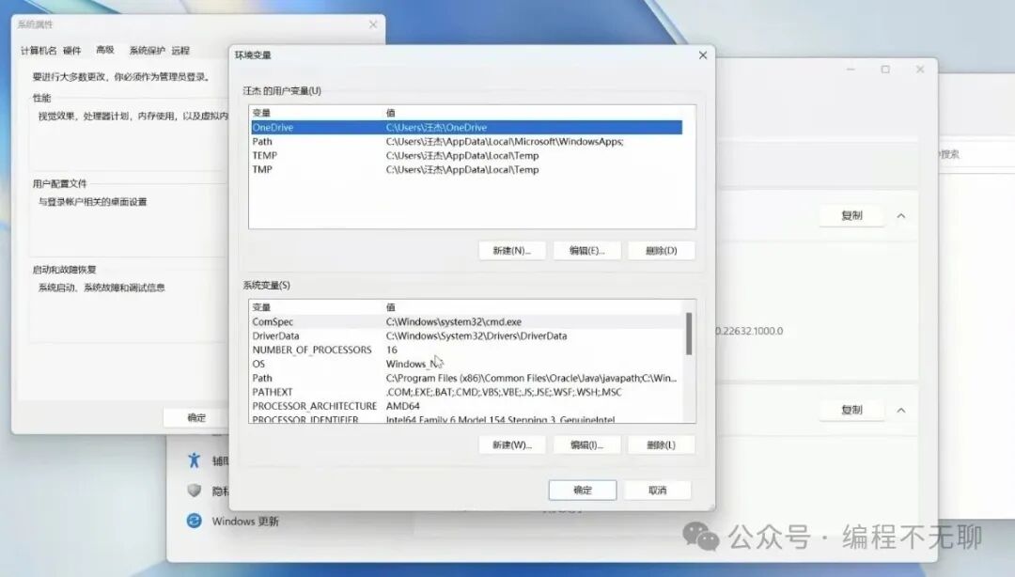Close the Settings window
Screen dimensions: 1015x577
click(x=920, y=70)
